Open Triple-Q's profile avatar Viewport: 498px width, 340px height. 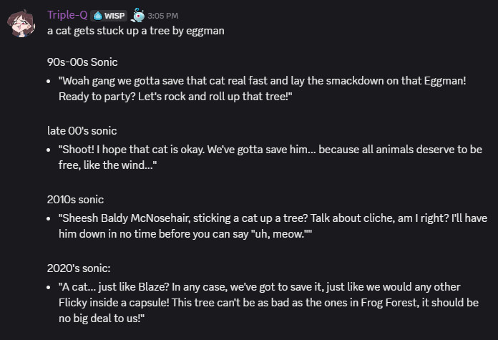tap(23, 24)
